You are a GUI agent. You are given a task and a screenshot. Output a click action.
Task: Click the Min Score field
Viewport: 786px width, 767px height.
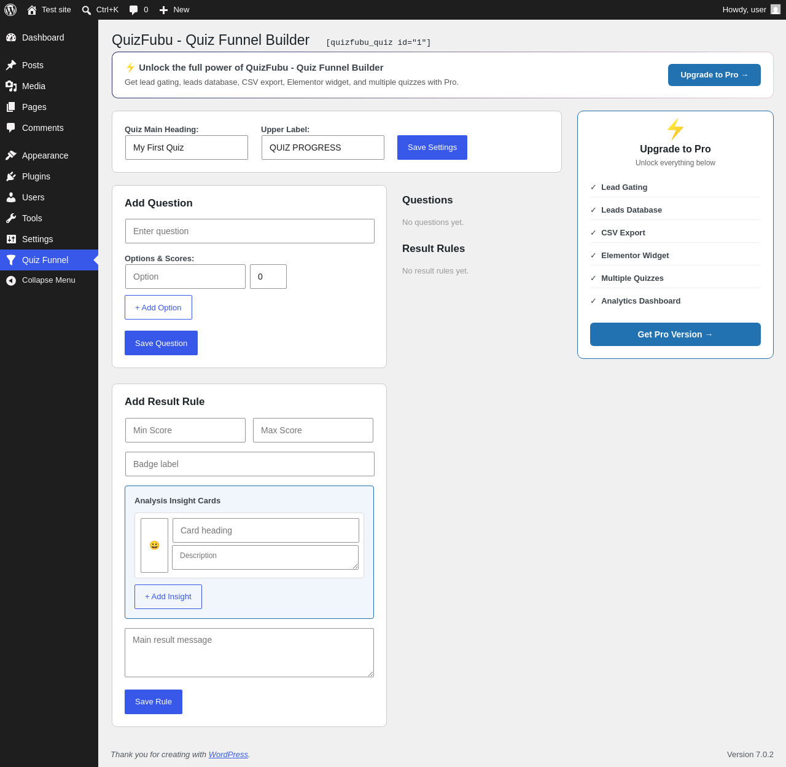(x=185, y=430)
